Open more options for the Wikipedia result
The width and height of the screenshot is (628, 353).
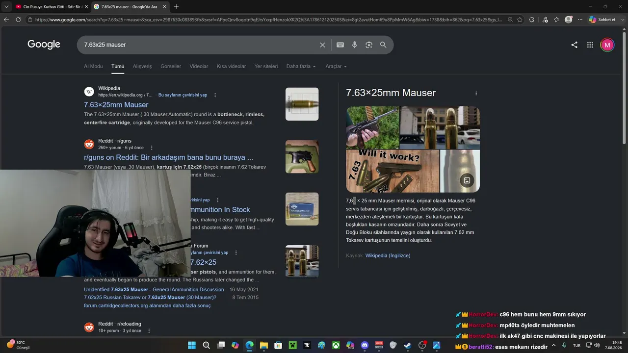(x=215, y=95)
